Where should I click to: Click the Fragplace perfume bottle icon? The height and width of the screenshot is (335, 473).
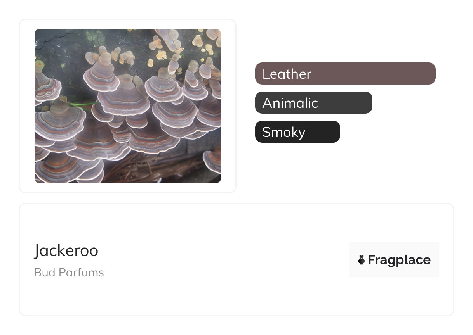(362, 260)
